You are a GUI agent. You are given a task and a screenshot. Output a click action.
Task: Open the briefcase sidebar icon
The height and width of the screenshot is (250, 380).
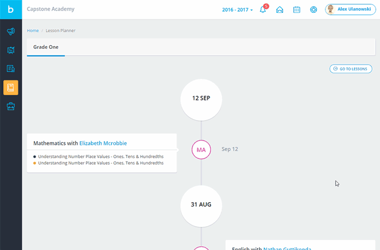[11, 106]
